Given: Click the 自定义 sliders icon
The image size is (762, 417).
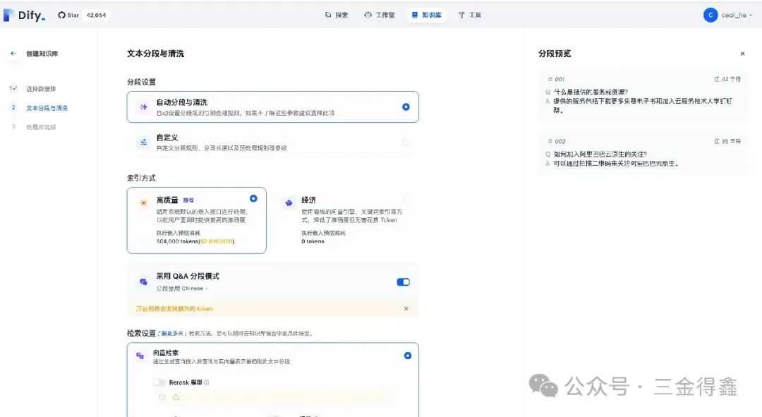Looking at the screenshot, I should point(144,141).
